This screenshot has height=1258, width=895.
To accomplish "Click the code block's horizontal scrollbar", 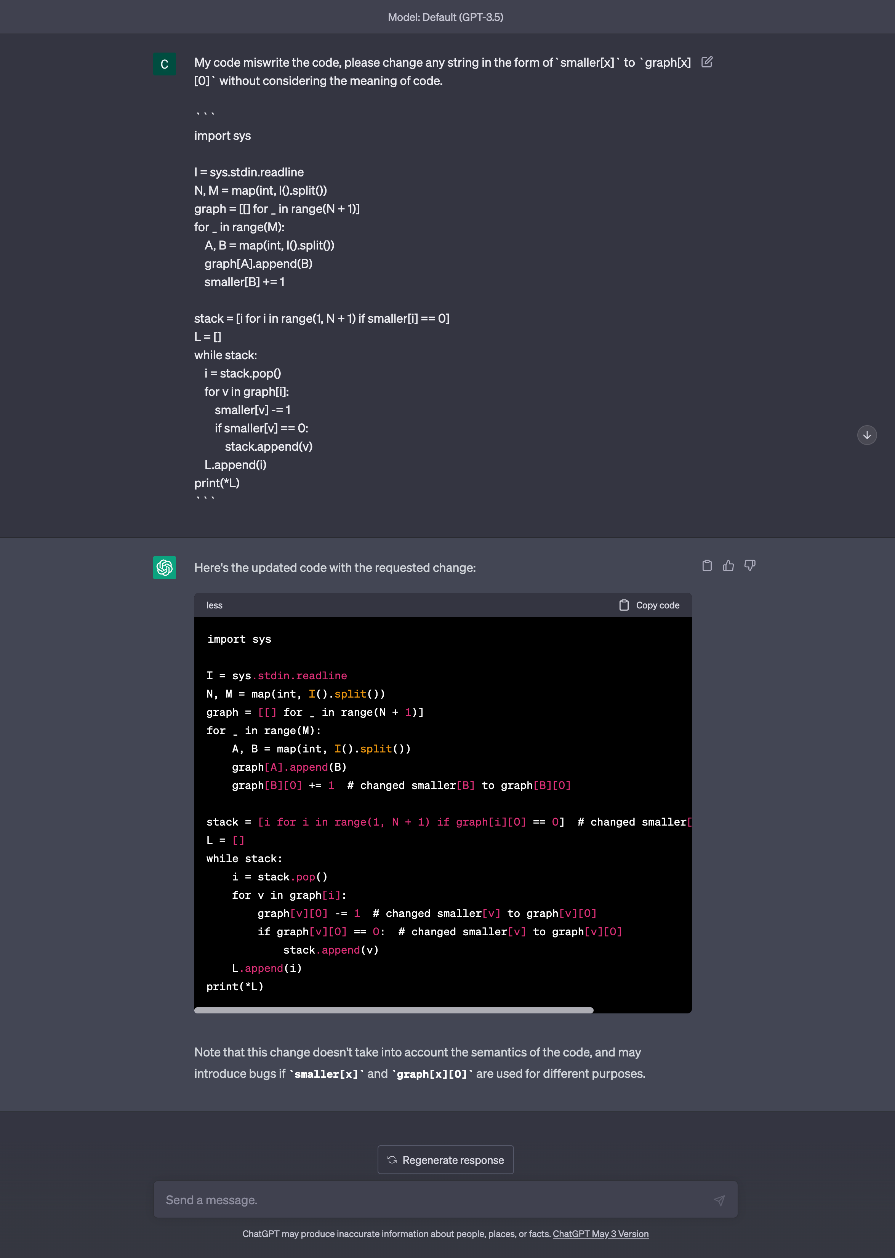I will tap(394, 1011).
